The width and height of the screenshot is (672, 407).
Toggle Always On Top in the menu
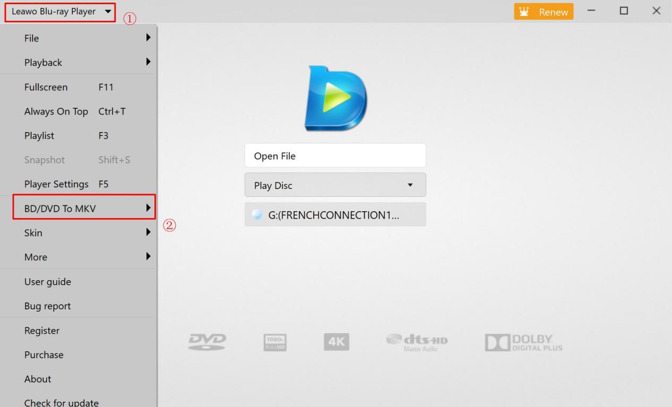click(x=74, y=111)
